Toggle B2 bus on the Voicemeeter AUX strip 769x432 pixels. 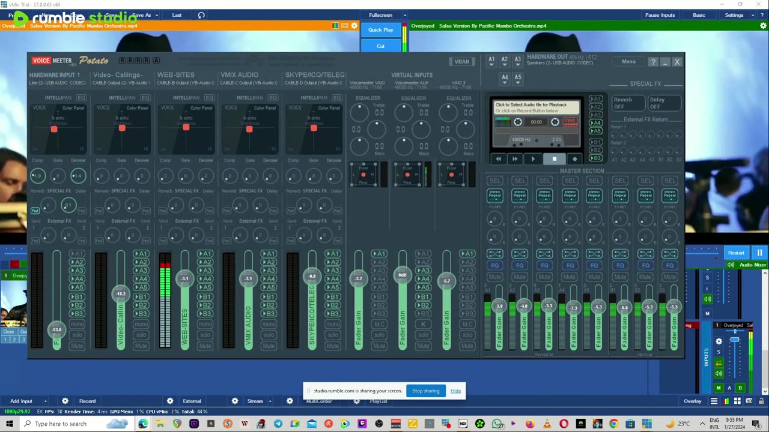(423, 305)
